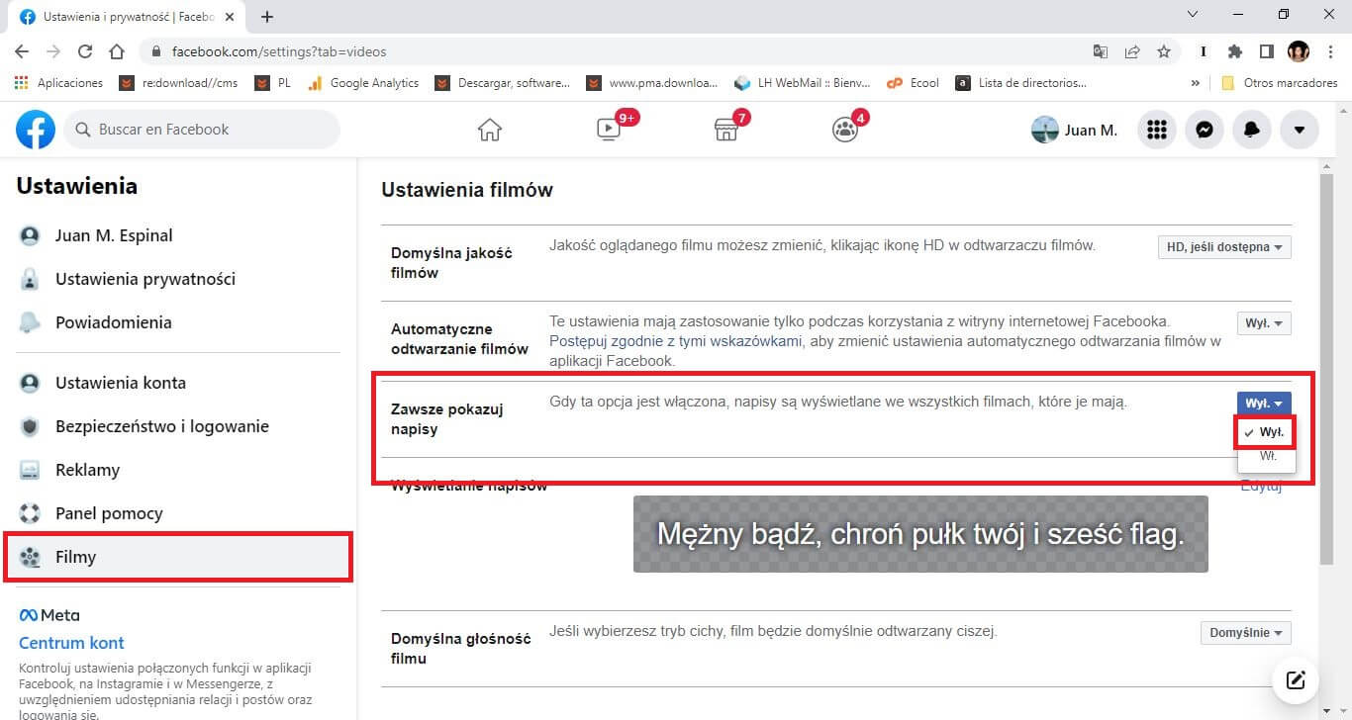This screenshot has height=720, width=1352.
Task: Toggle the browser side panel icon
Action: [1266, 51]
